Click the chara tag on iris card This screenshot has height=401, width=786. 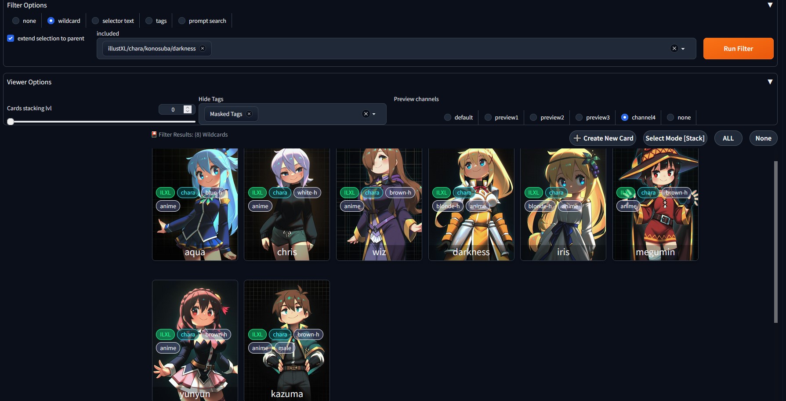[556, 192]
